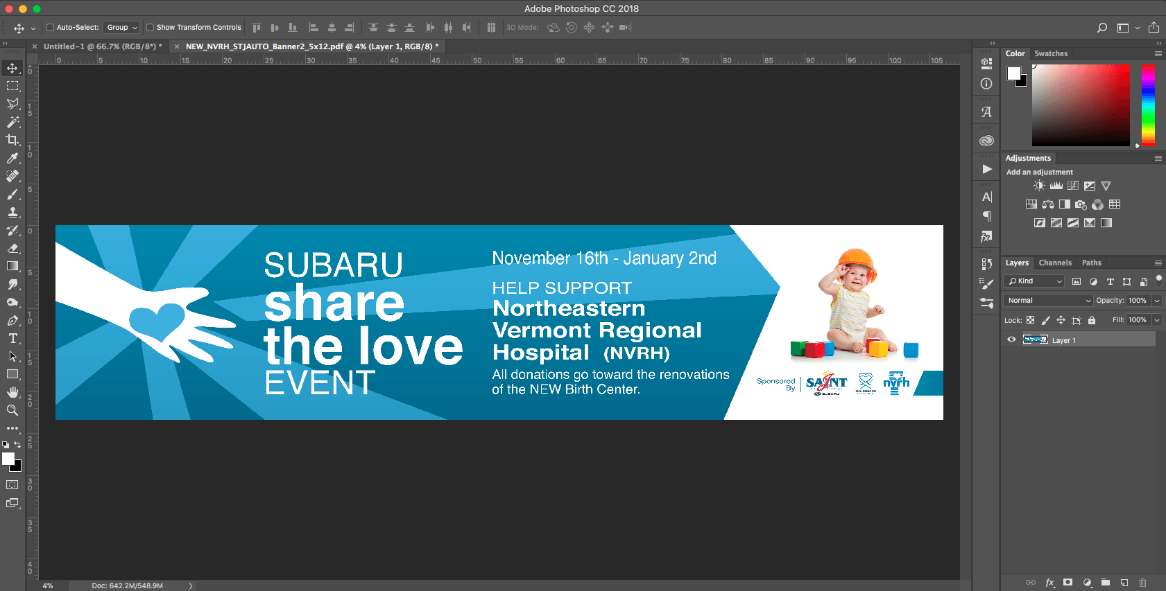
Task: Select the Hand tool
Action: tap(12, 392)
